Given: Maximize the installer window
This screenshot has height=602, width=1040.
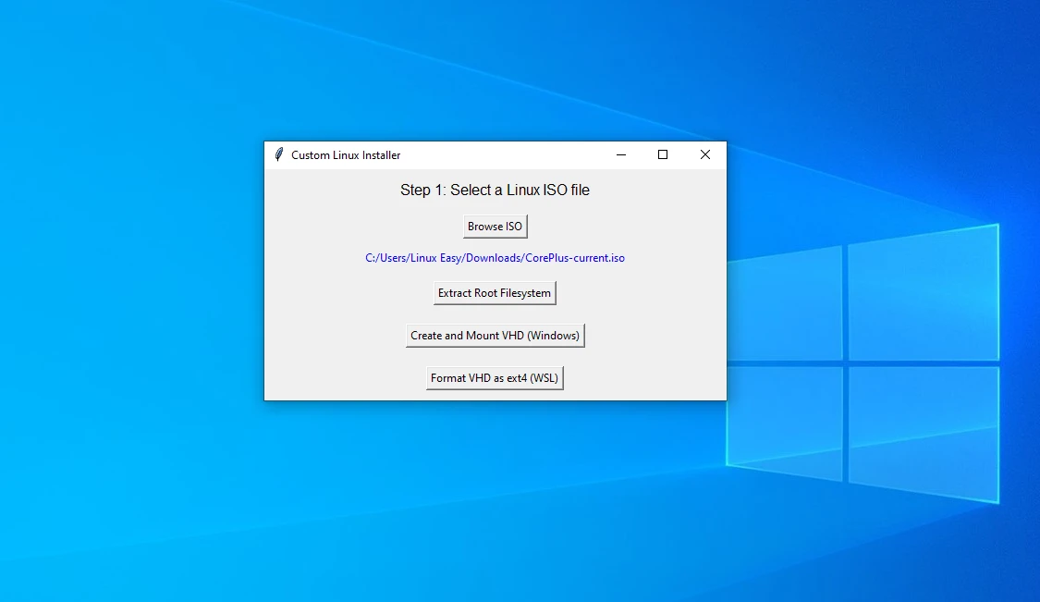Looking at the screenshot, I should 663,154.
